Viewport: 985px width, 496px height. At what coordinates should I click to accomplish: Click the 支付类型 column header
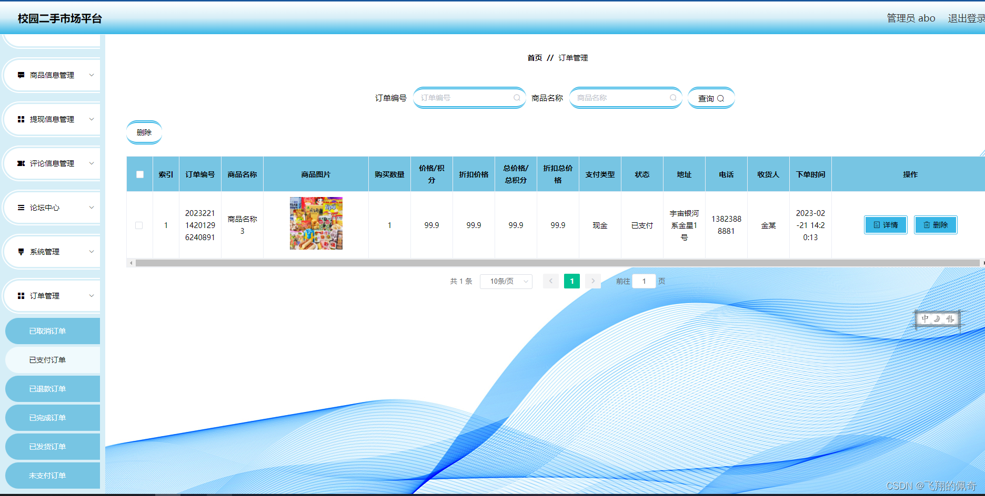[x=600, y=174]
